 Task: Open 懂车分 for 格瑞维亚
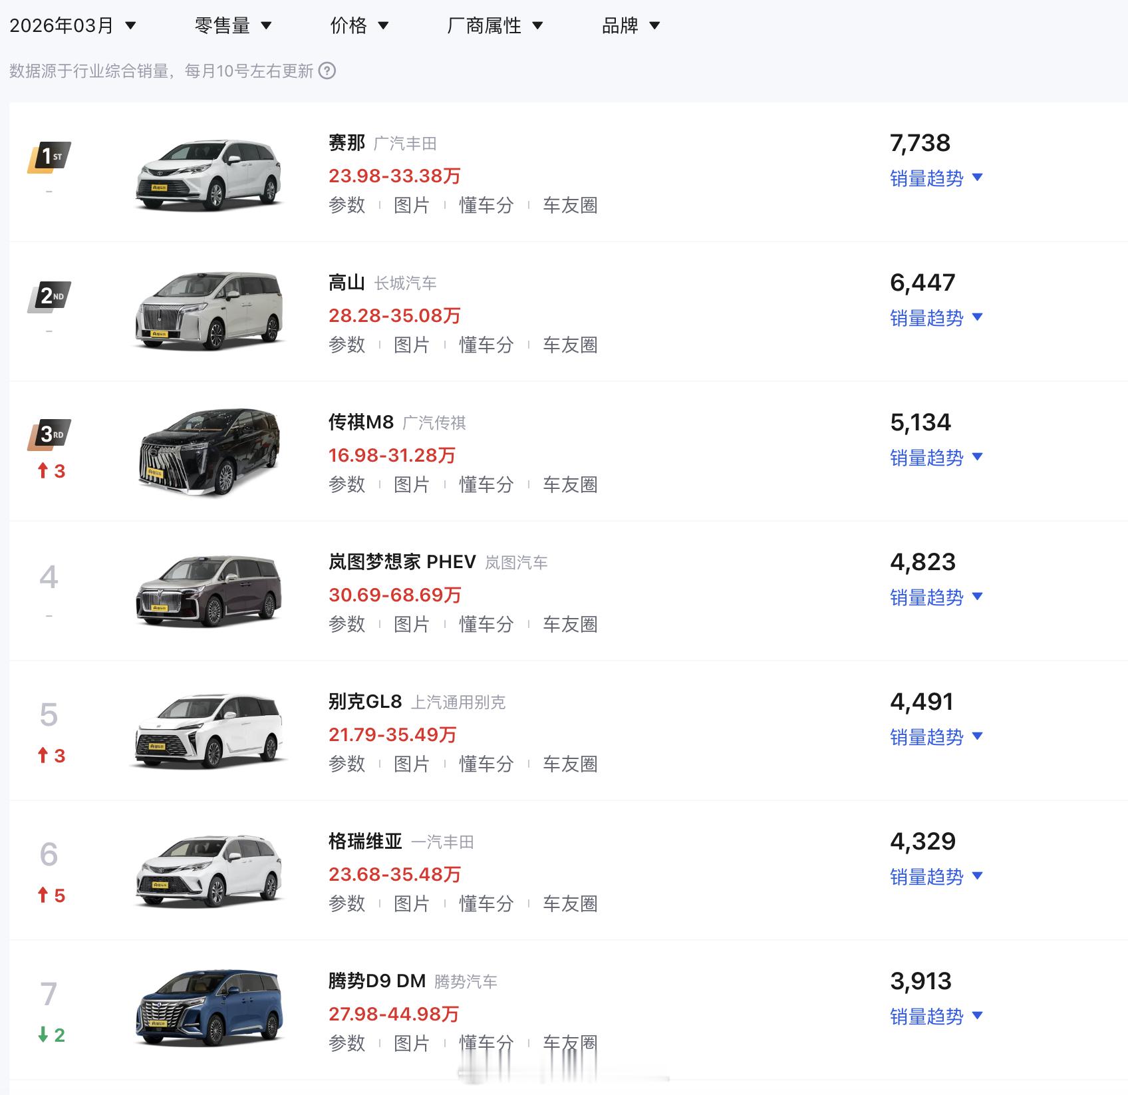click(x=486, y=903)
